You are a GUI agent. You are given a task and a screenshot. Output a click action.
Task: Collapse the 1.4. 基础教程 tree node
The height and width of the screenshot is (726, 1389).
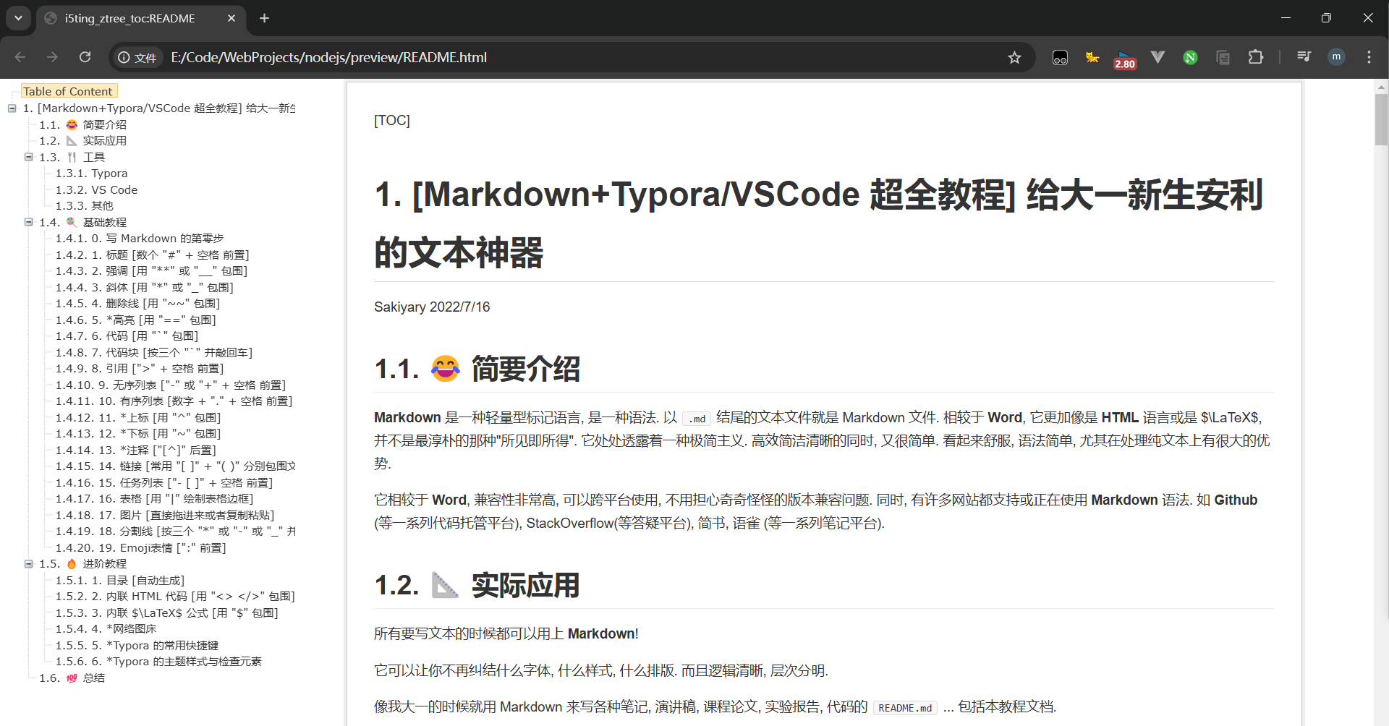point(28,222)
